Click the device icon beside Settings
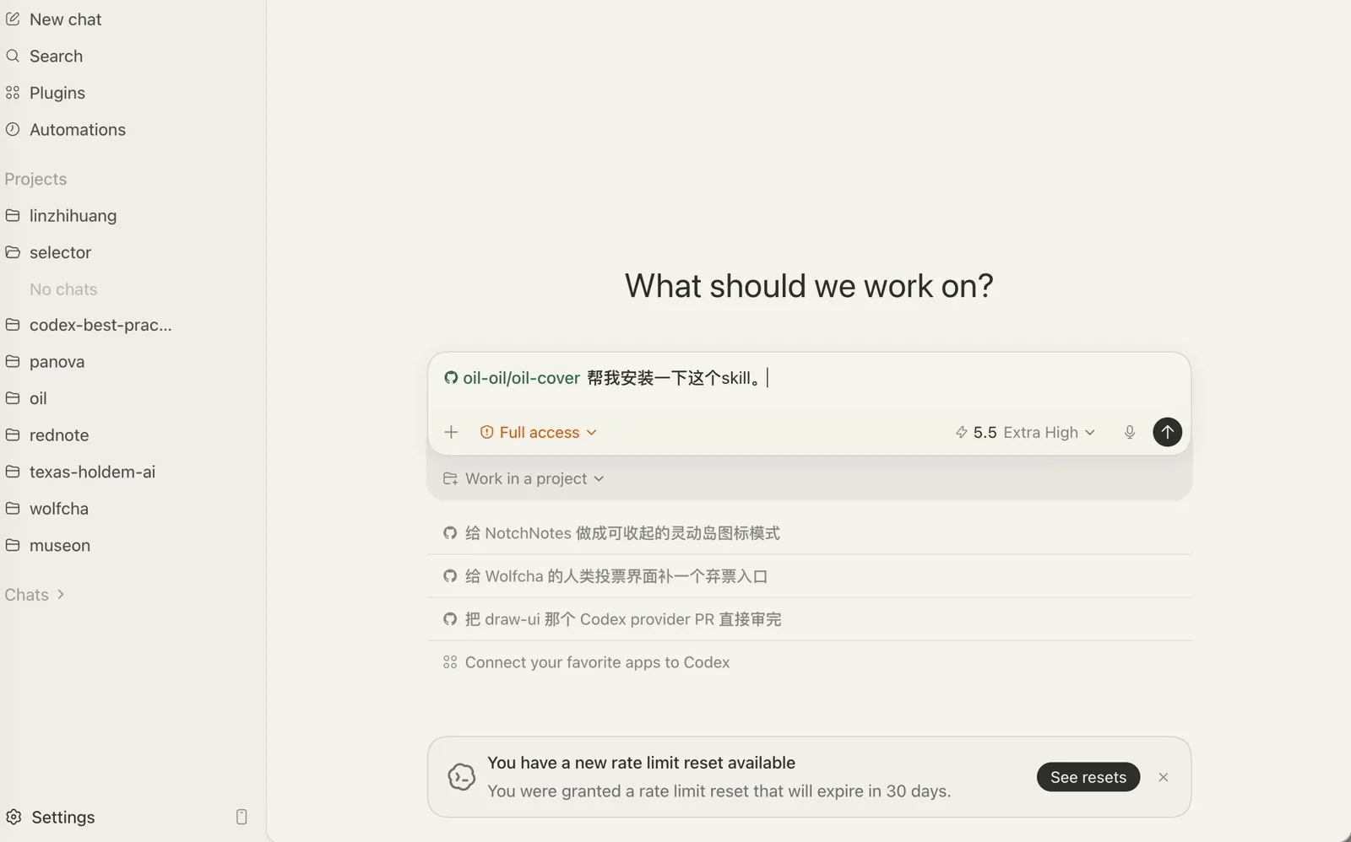 241,817
